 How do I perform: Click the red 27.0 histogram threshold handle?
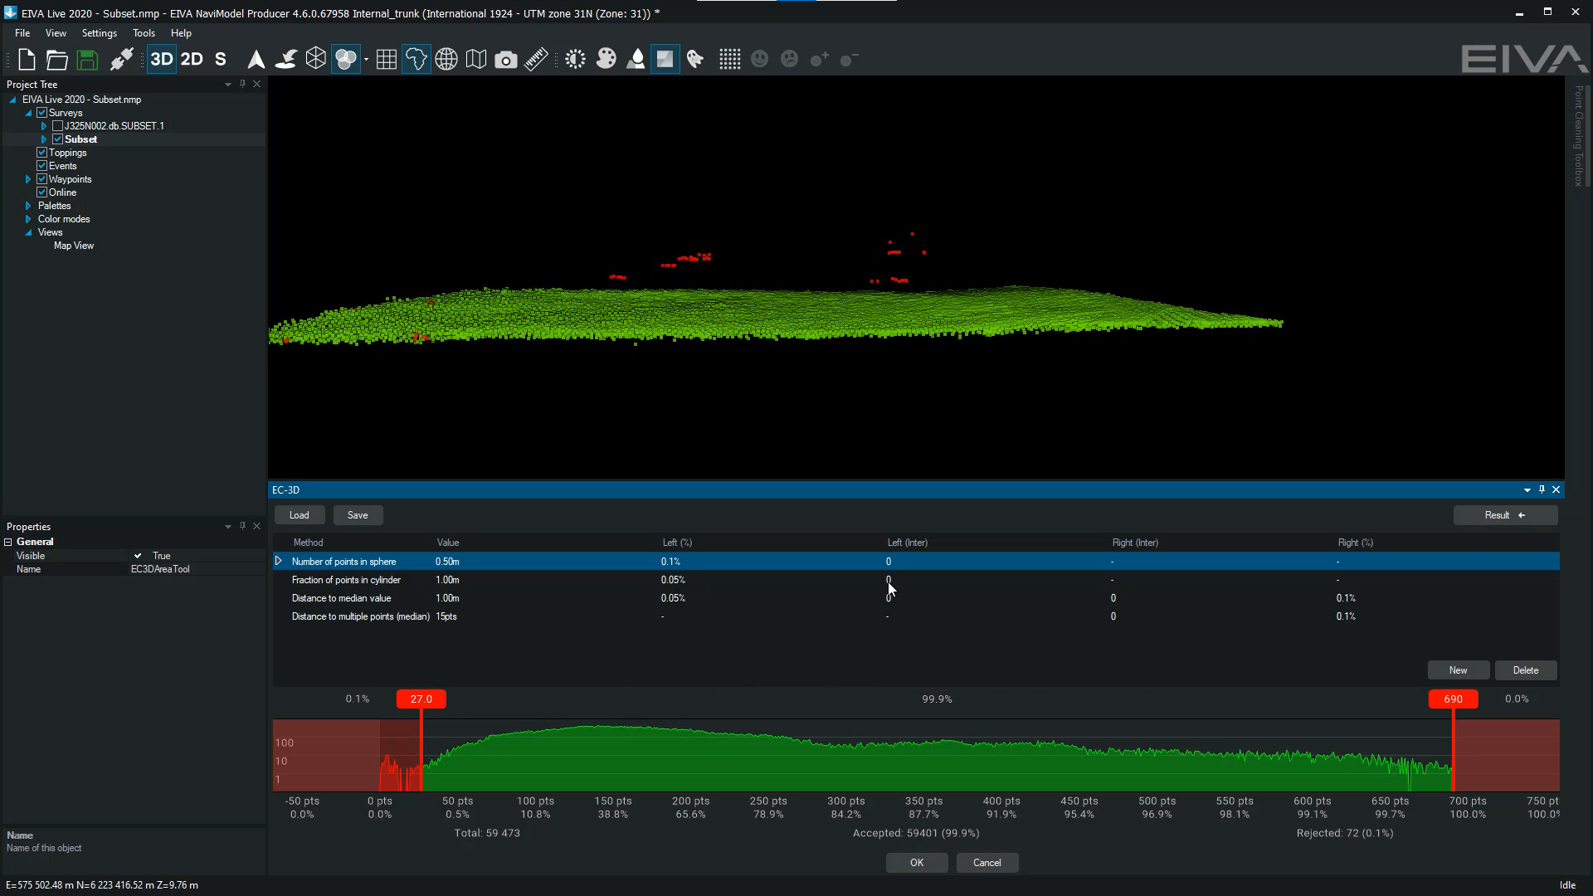[421, 699]
